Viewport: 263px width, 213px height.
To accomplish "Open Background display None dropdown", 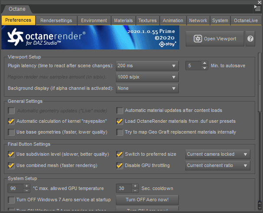I will [x=147, y=88].
